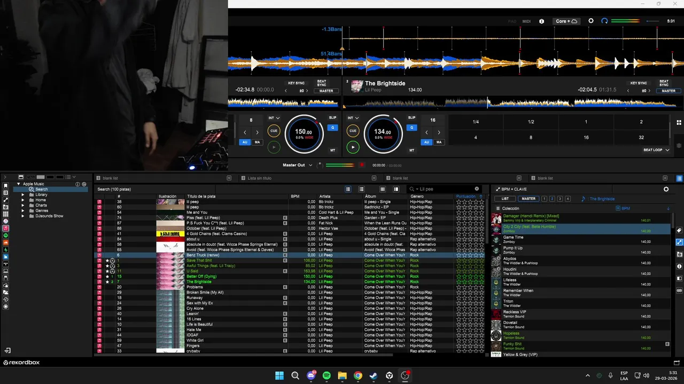Select deck 4 in related tracks
The image size is (684, 384).
point(568,199)
